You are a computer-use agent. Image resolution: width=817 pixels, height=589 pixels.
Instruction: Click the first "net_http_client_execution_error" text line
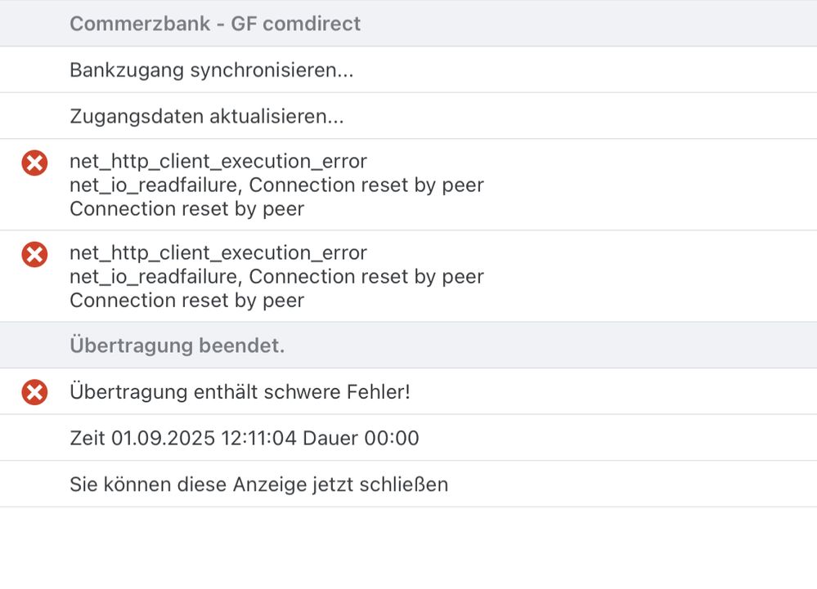[218, 162]
